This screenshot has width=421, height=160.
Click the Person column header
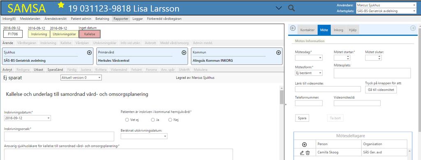(338, 144)
